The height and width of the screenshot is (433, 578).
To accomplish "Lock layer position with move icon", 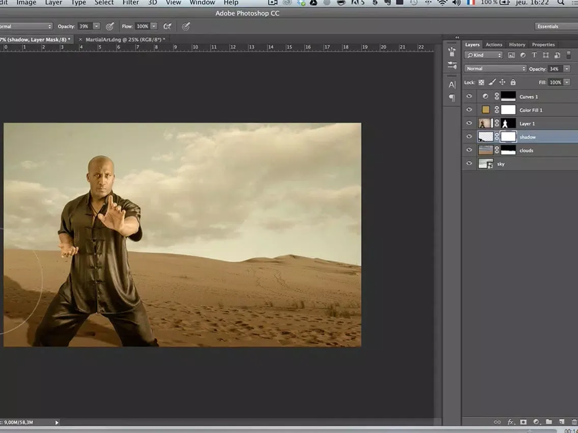I will click(502, 82).
